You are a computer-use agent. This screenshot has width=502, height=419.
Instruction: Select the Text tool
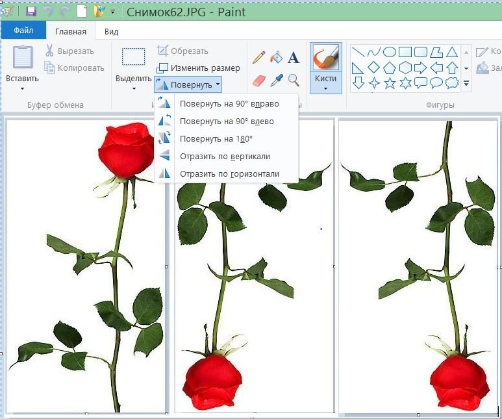(x=294, y=58)
